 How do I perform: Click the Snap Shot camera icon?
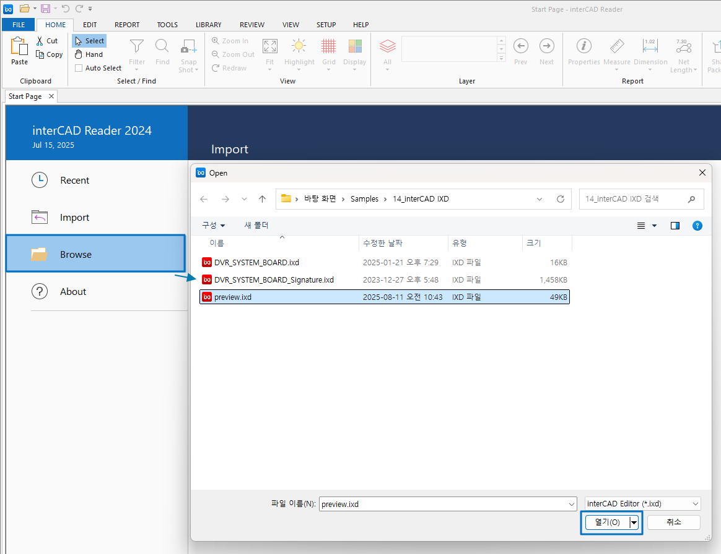[x=188, y=46]
